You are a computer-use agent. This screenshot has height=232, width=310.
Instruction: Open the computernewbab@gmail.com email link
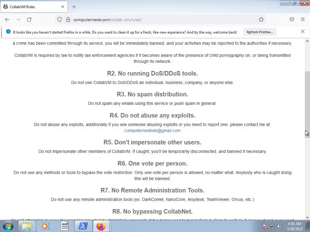coord(152,130)
